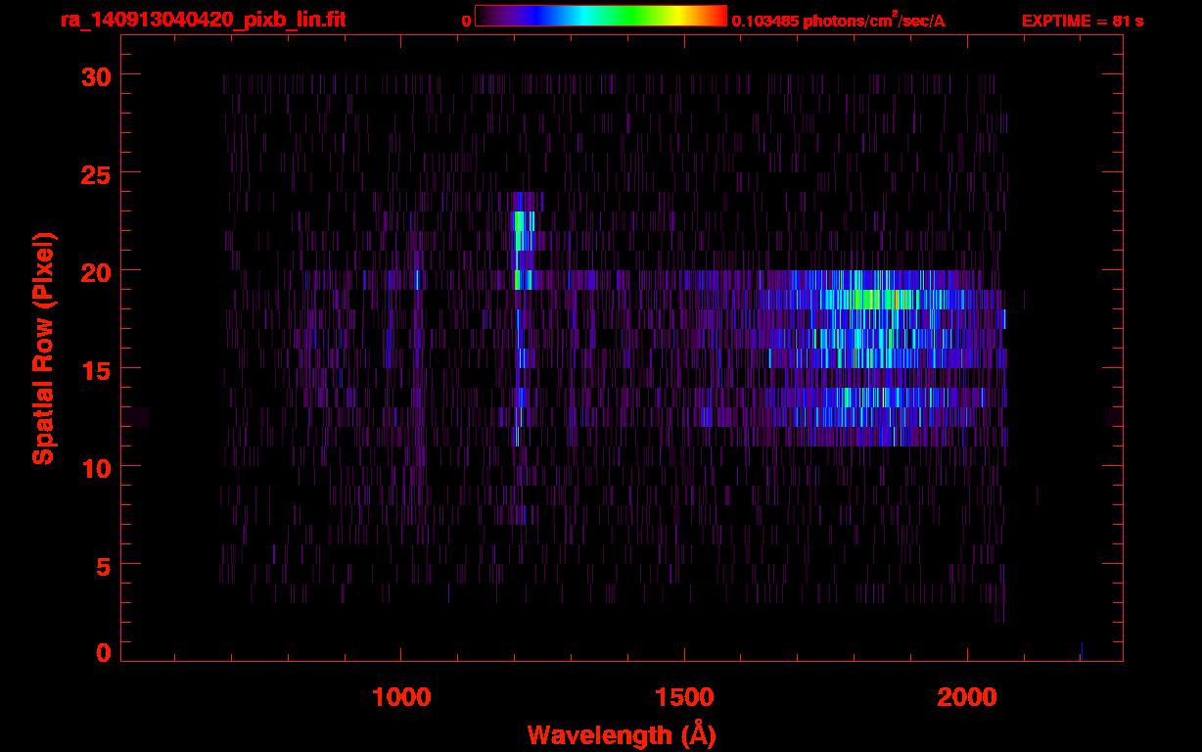Click the spatial row 5 tick label
This screenshot has height=752, width=1202.
click(102, 565)
